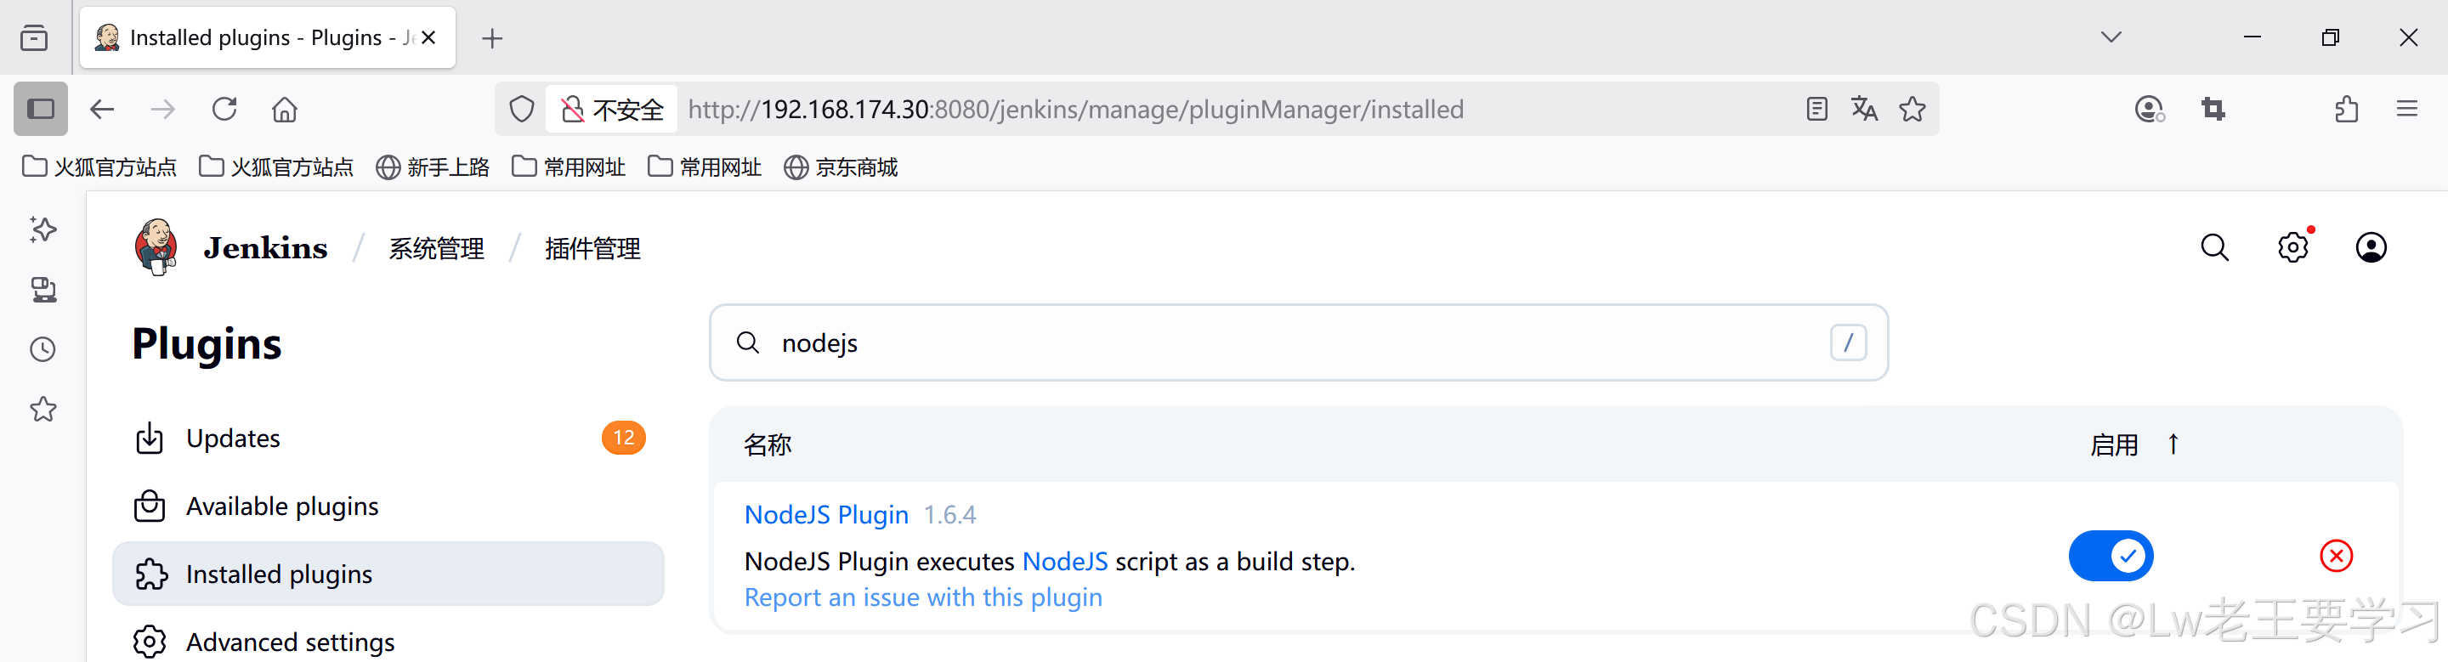The image size is (2448, 662).
Task: Open Jenkins user account icon
Action: (2371, 247)
